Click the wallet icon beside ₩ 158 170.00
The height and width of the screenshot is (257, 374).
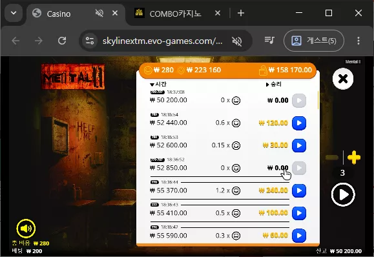point(263,70)
